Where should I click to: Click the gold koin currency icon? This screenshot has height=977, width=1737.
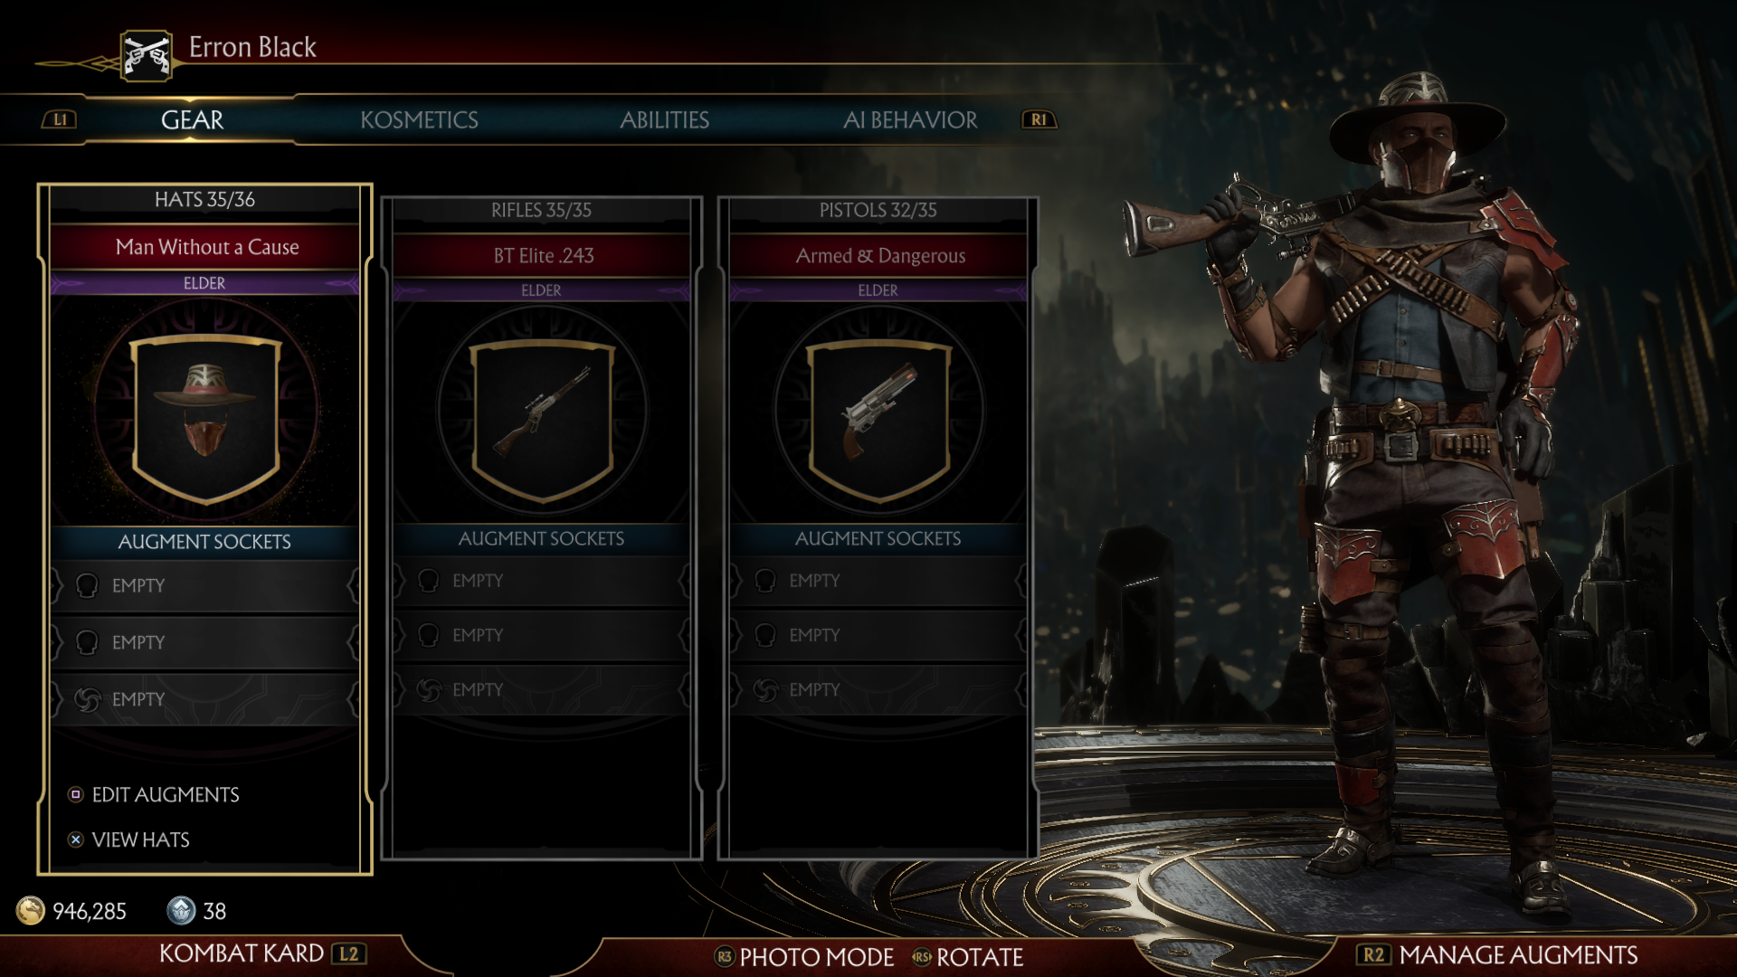pyautogui.click(x=31, y=910)
